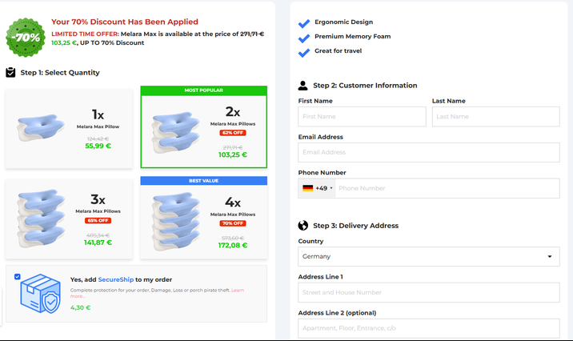The image size is (573, 341).
Task: Focus the Phone Number input field
Action: (447, 188)
